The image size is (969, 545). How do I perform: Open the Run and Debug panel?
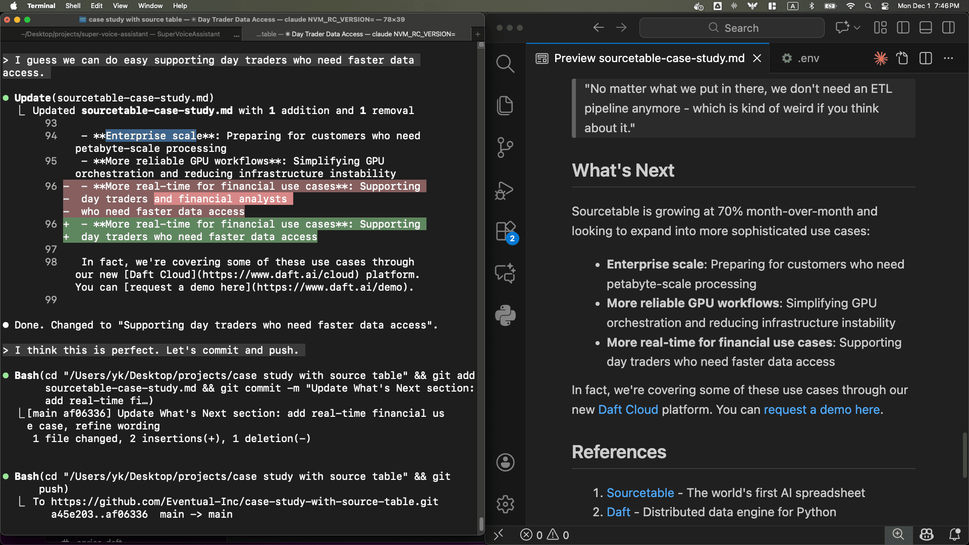click(x=505, y=190)
